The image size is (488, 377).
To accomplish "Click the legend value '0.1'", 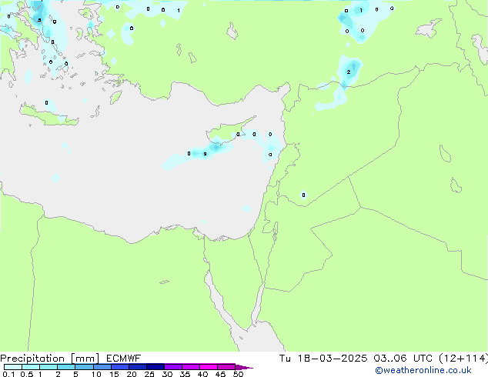I will (8, 374).
